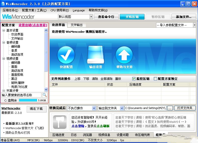
Task: Open the 视频信息 bottom tab
Action: (x=104, y=135)
